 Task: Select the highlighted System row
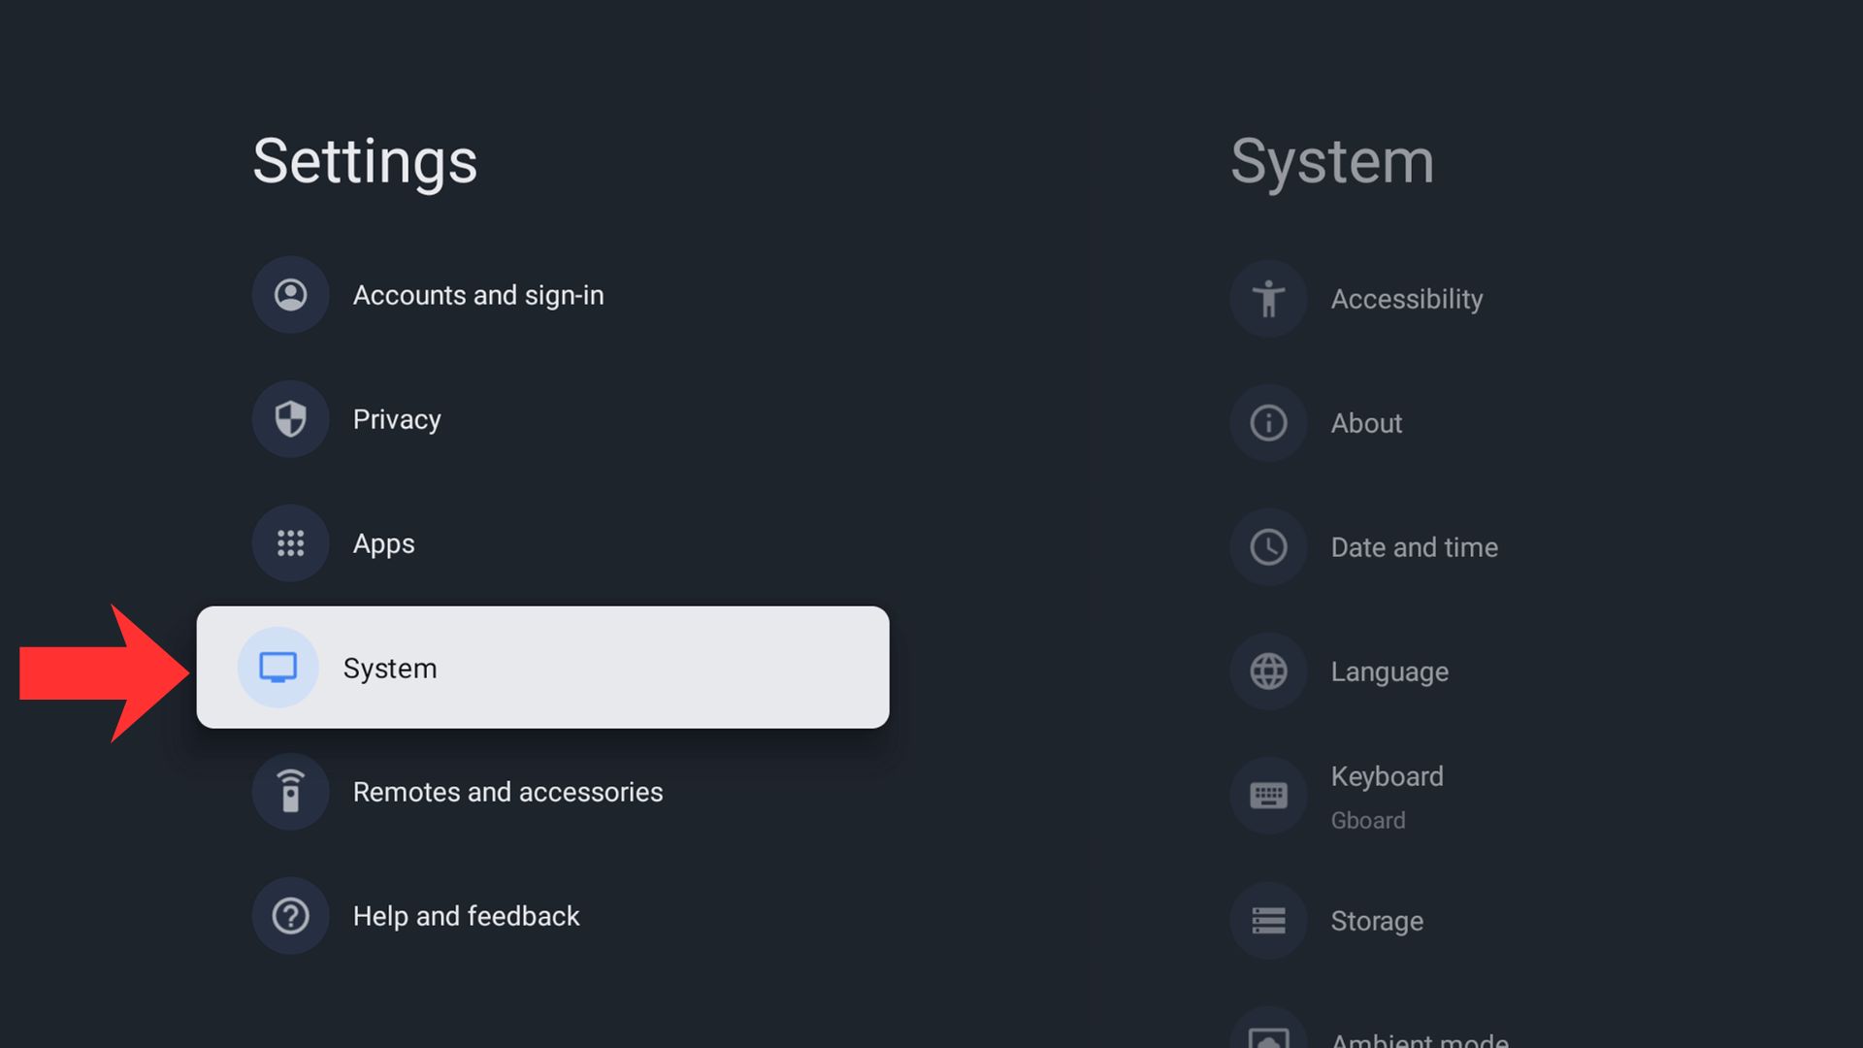pos(543,668)
